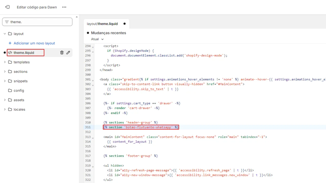
Task: Click the closing </head> tag line
Action: pyautogui.click(x=106, y=70)
